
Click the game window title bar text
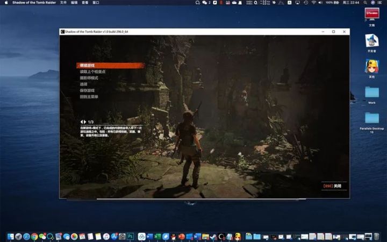[97, 32]
